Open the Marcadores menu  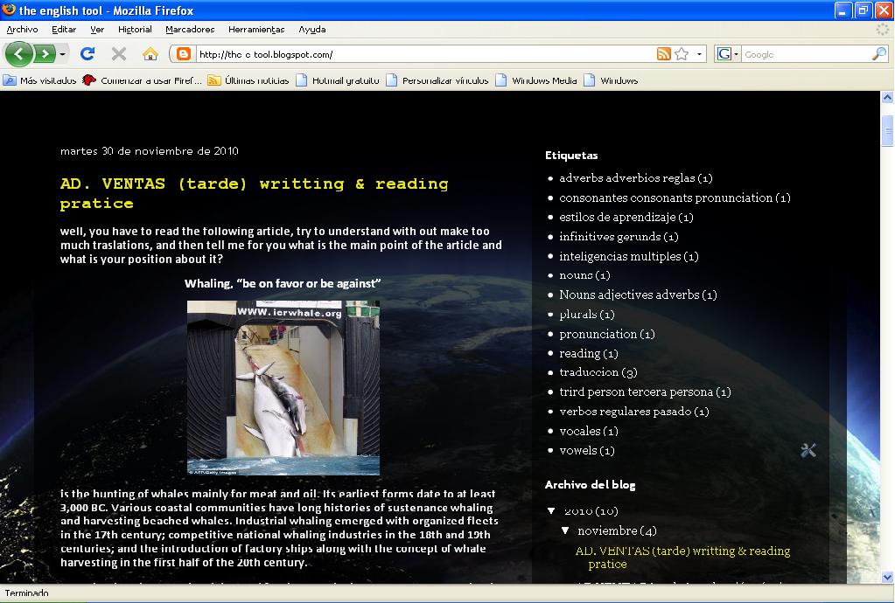190,30
